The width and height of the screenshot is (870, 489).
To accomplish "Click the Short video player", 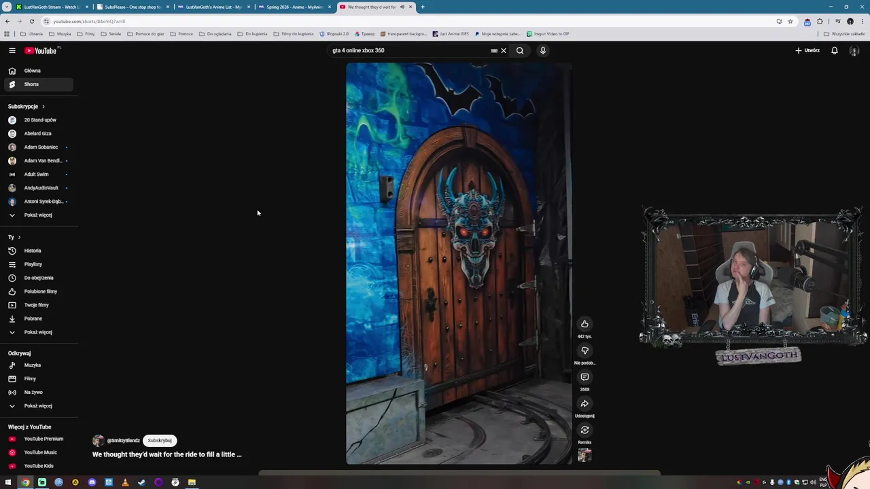I will click(x=459, y=264).
